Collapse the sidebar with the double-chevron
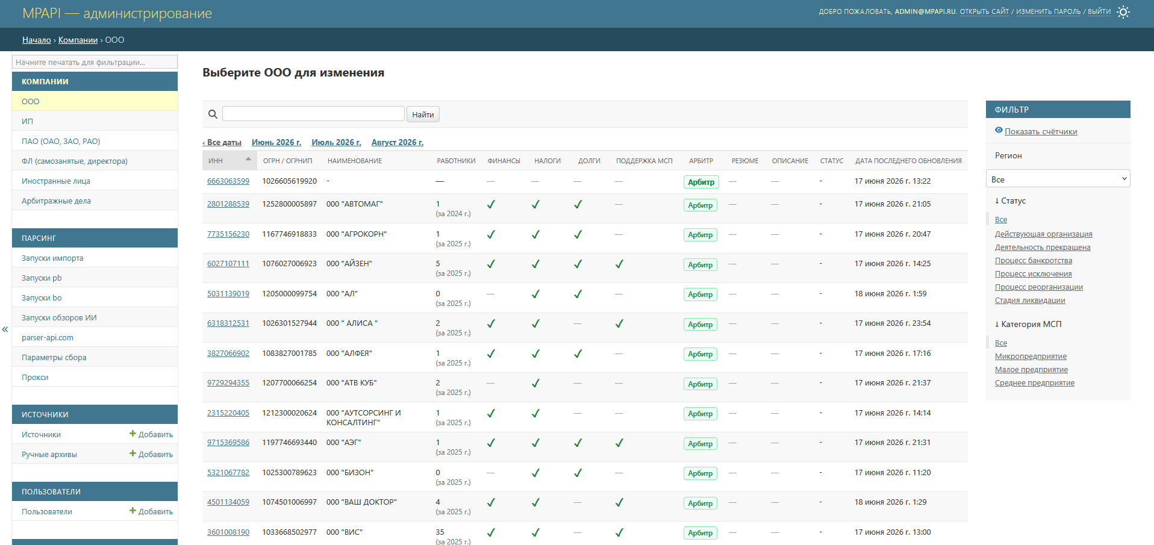Screen dimensions: 1154x545 [x=5, y=329]
